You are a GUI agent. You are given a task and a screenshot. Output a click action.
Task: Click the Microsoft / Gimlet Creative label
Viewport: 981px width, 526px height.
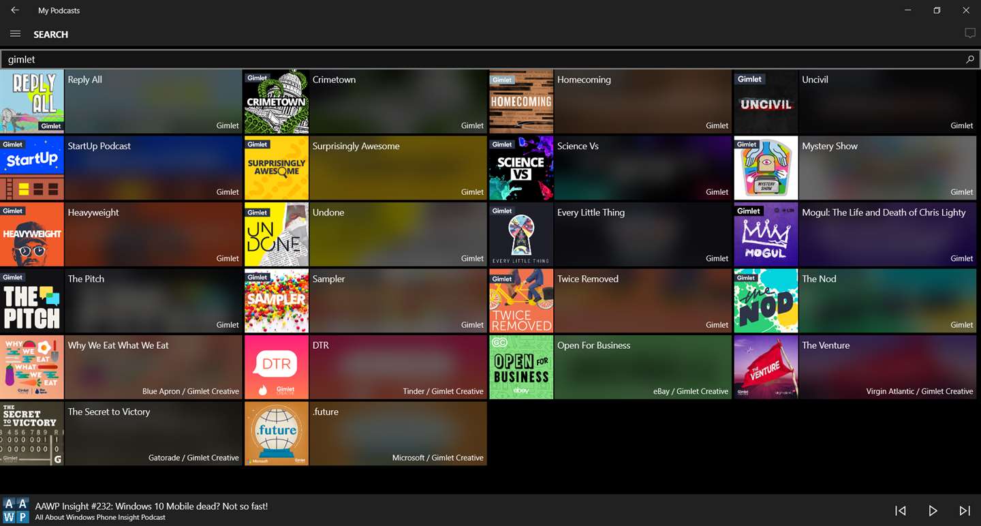tap(438, 458)
